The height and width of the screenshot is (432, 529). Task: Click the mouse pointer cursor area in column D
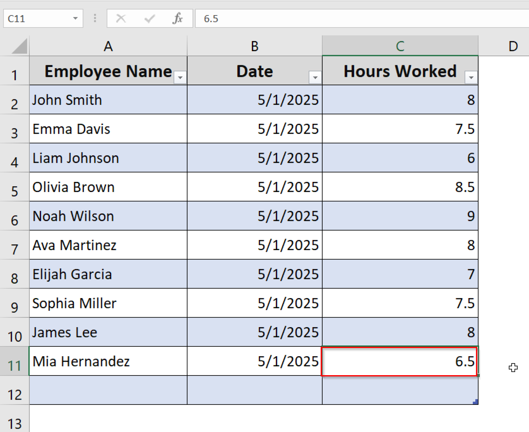513,367
